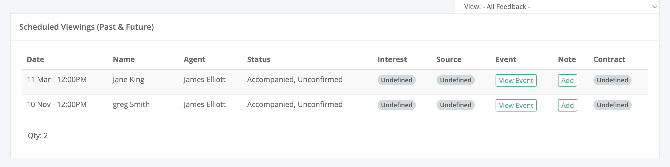Image resolution: width=670 pixels, height=167 pixels.
Task: Select the Jane King name cell
Action: (x=128, y=80)
